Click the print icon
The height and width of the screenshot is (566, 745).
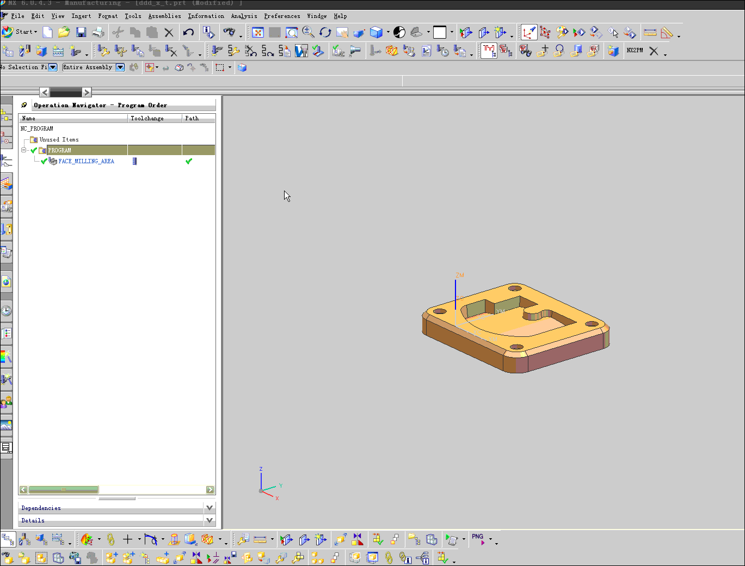(98, 33)
